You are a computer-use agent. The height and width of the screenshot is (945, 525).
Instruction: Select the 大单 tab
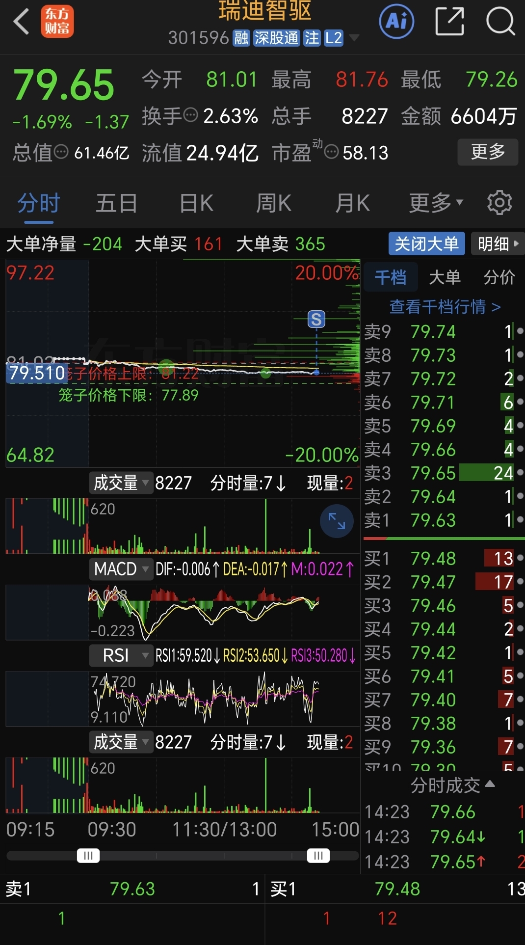(445, 277)
